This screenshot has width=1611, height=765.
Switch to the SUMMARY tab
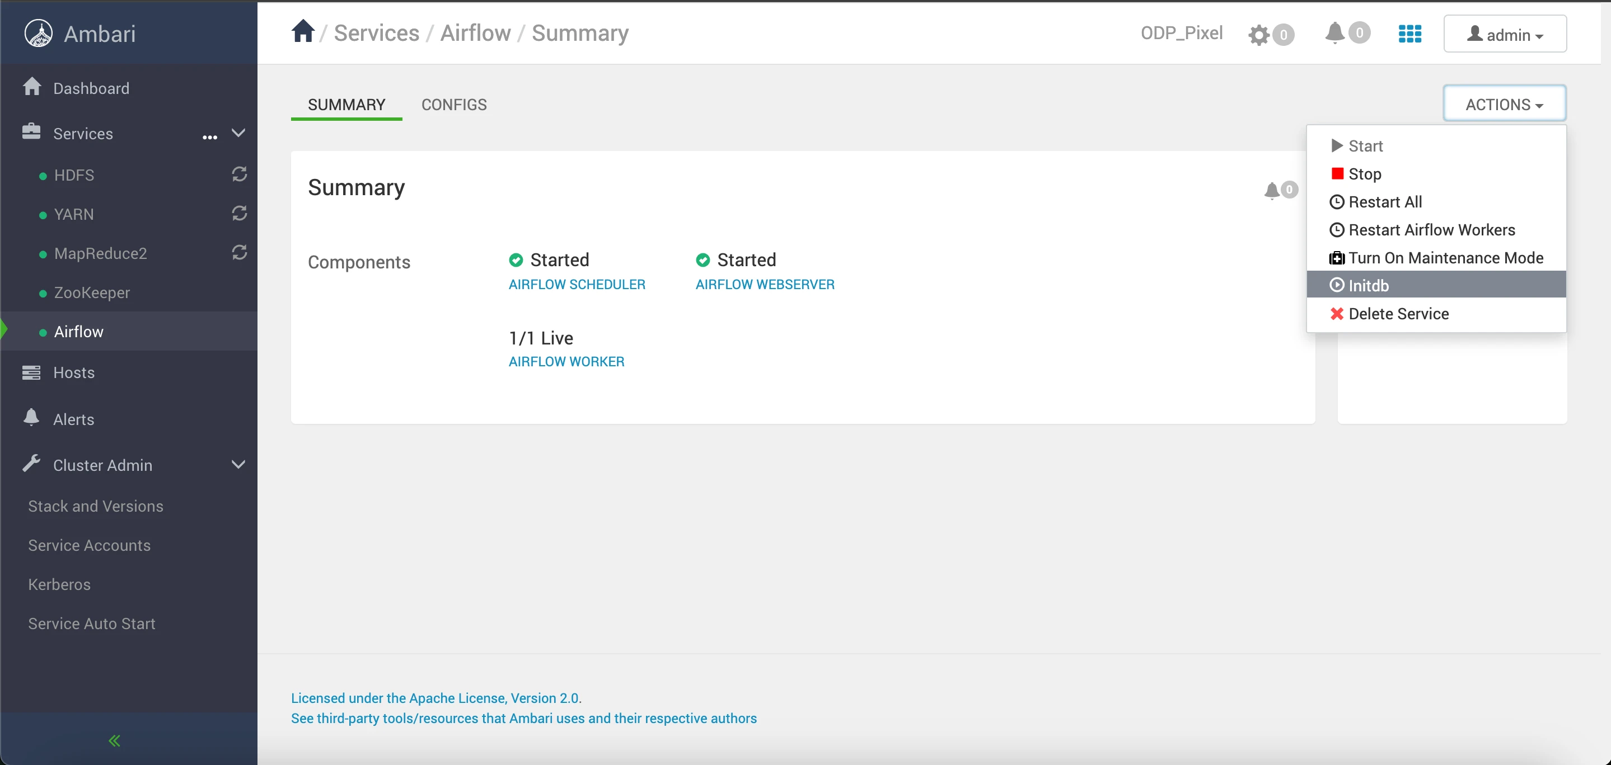click(346, 105)
